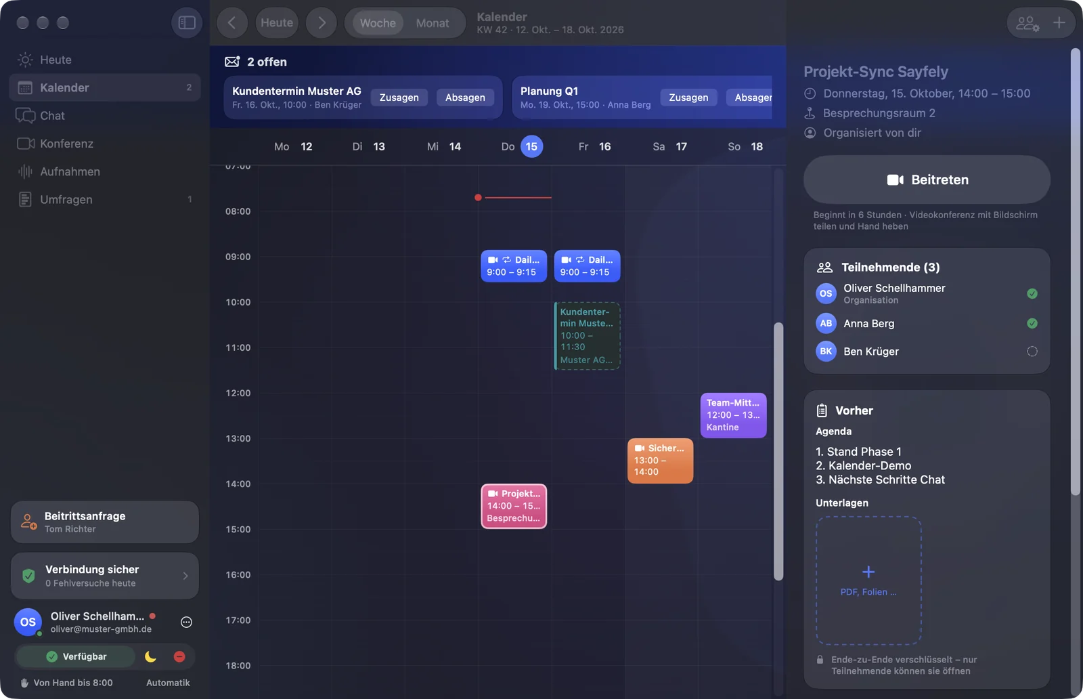Image resolution: width=1083 pixels, height=699 pixels.
Task: Open the Projekt-Sync event on Thursday
Action: point(514,506)
